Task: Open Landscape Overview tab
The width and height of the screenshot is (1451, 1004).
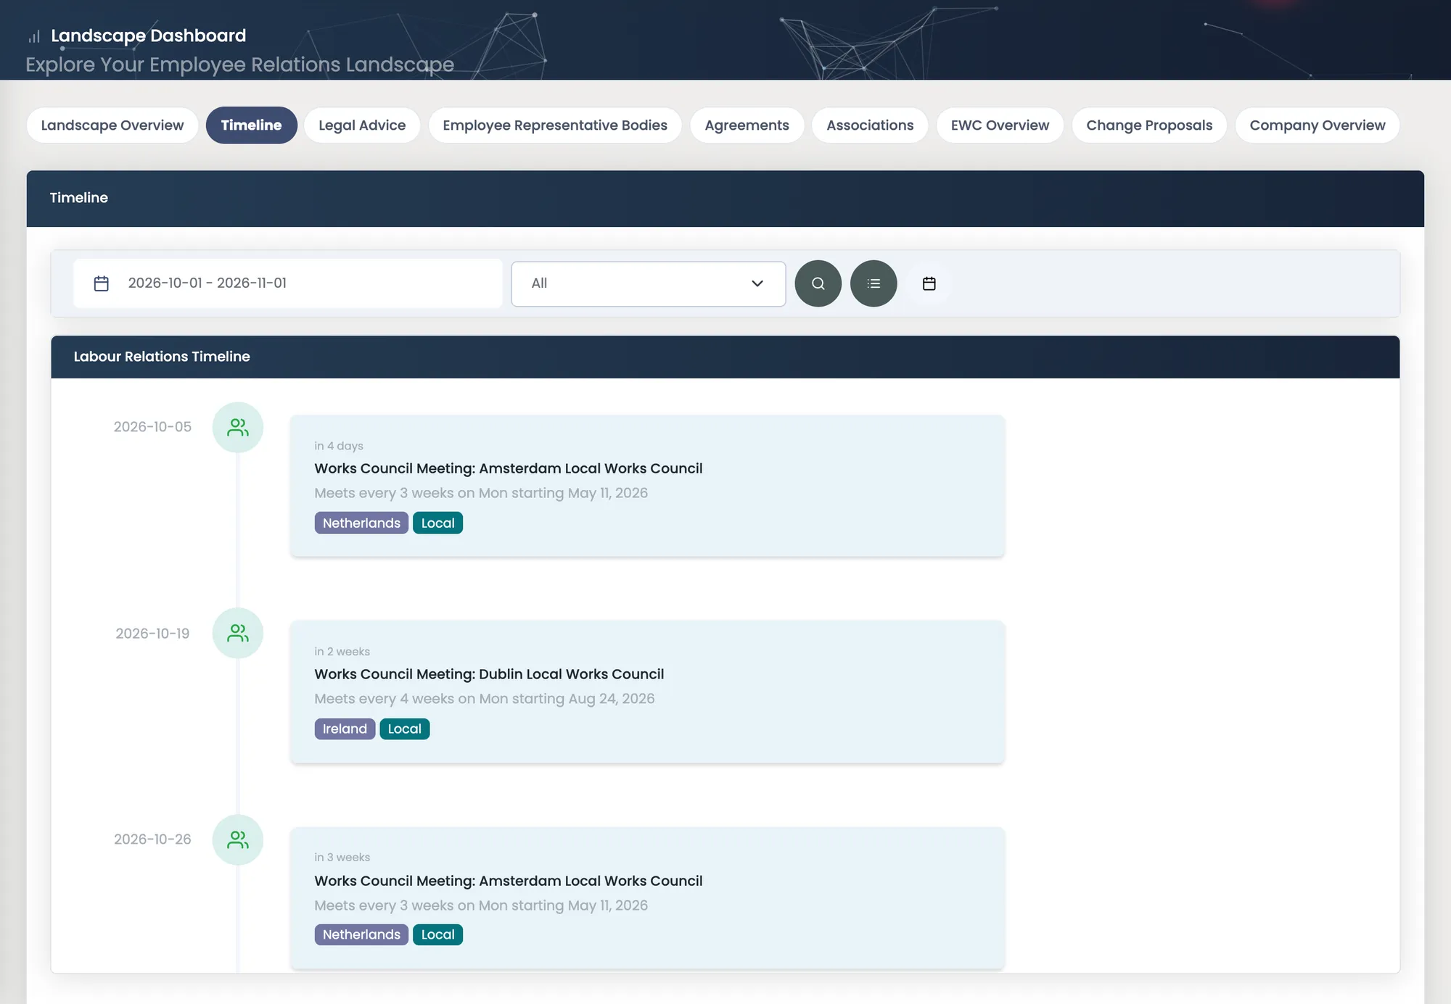Action: [112, 125]
